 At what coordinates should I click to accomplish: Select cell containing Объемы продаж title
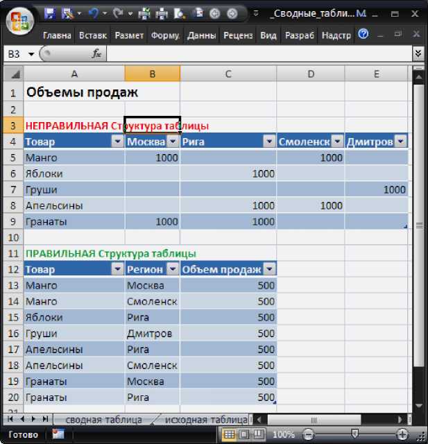pyautogui.click(x=74, y=92)
